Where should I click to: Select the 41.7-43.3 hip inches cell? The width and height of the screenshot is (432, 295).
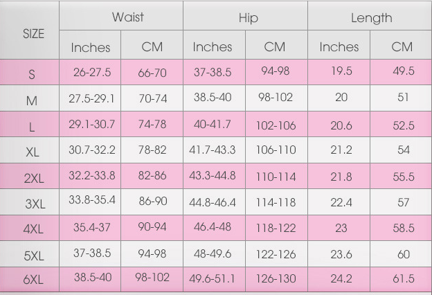click(213, 150)
